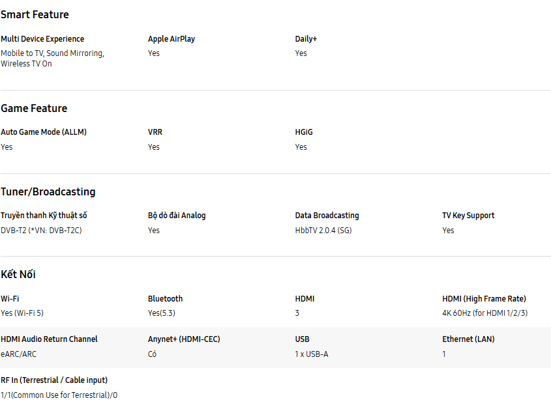Click the Daily+ spec label

pos(306,39)
